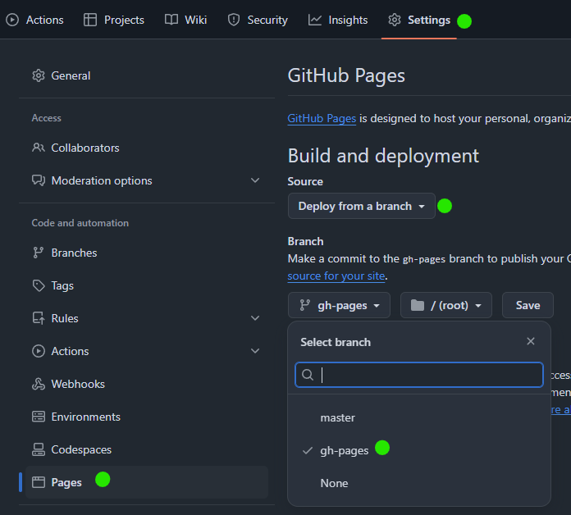Click the 'Access' section label

[x=46, y=118]
